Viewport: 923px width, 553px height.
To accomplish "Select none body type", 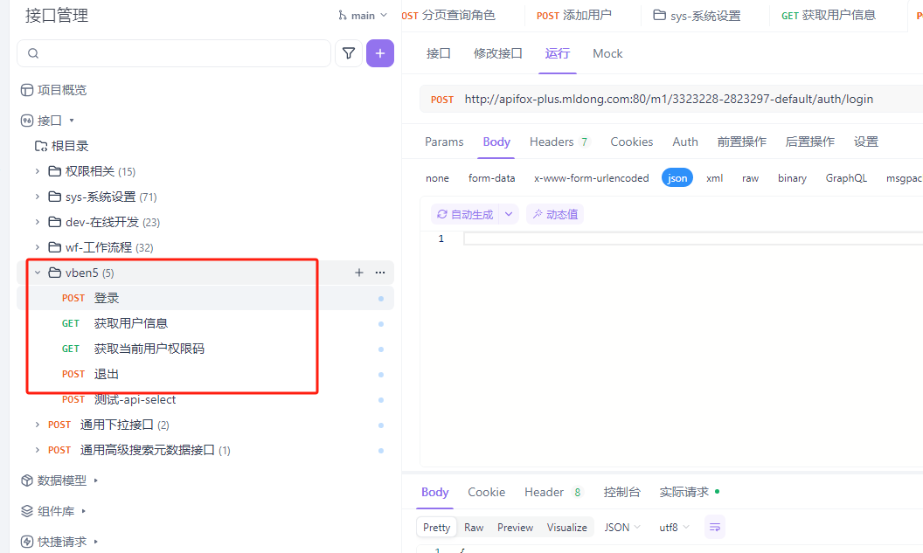I will (x=437, y=178).
